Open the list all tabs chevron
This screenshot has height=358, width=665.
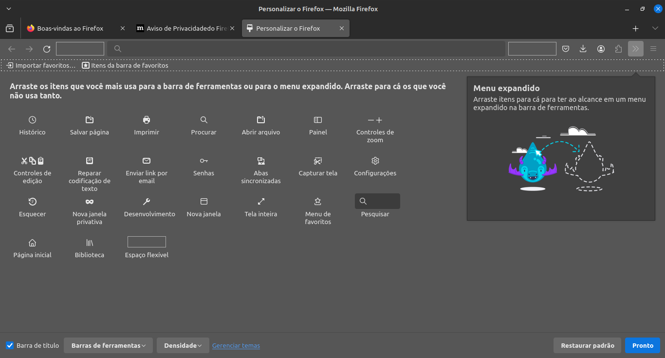point(655,28)
